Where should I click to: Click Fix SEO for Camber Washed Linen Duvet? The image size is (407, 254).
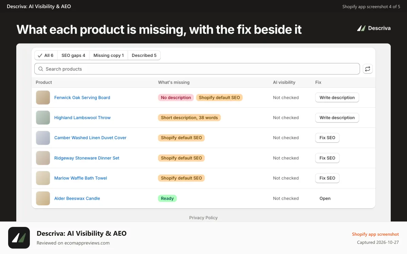327,138
